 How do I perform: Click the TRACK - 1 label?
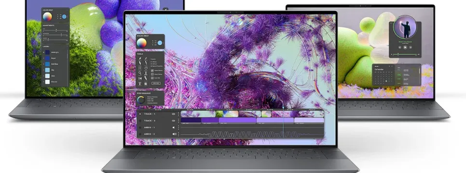coord(150,114)
